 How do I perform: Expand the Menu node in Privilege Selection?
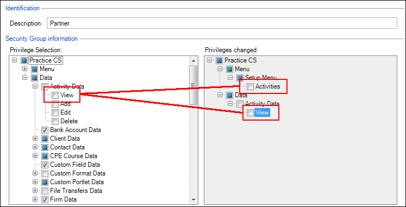tap(25, 70)
